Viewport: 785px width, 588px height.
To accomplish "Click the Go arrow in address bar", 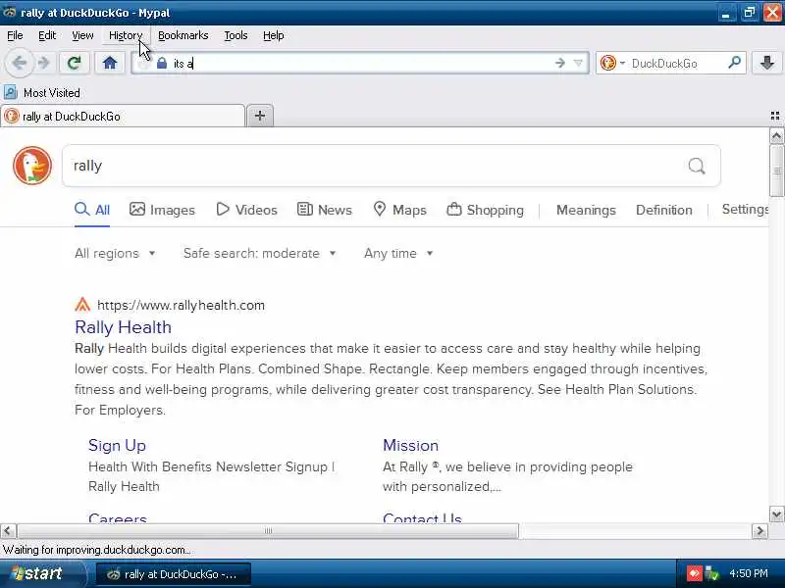I will click(x=560, y=63).
